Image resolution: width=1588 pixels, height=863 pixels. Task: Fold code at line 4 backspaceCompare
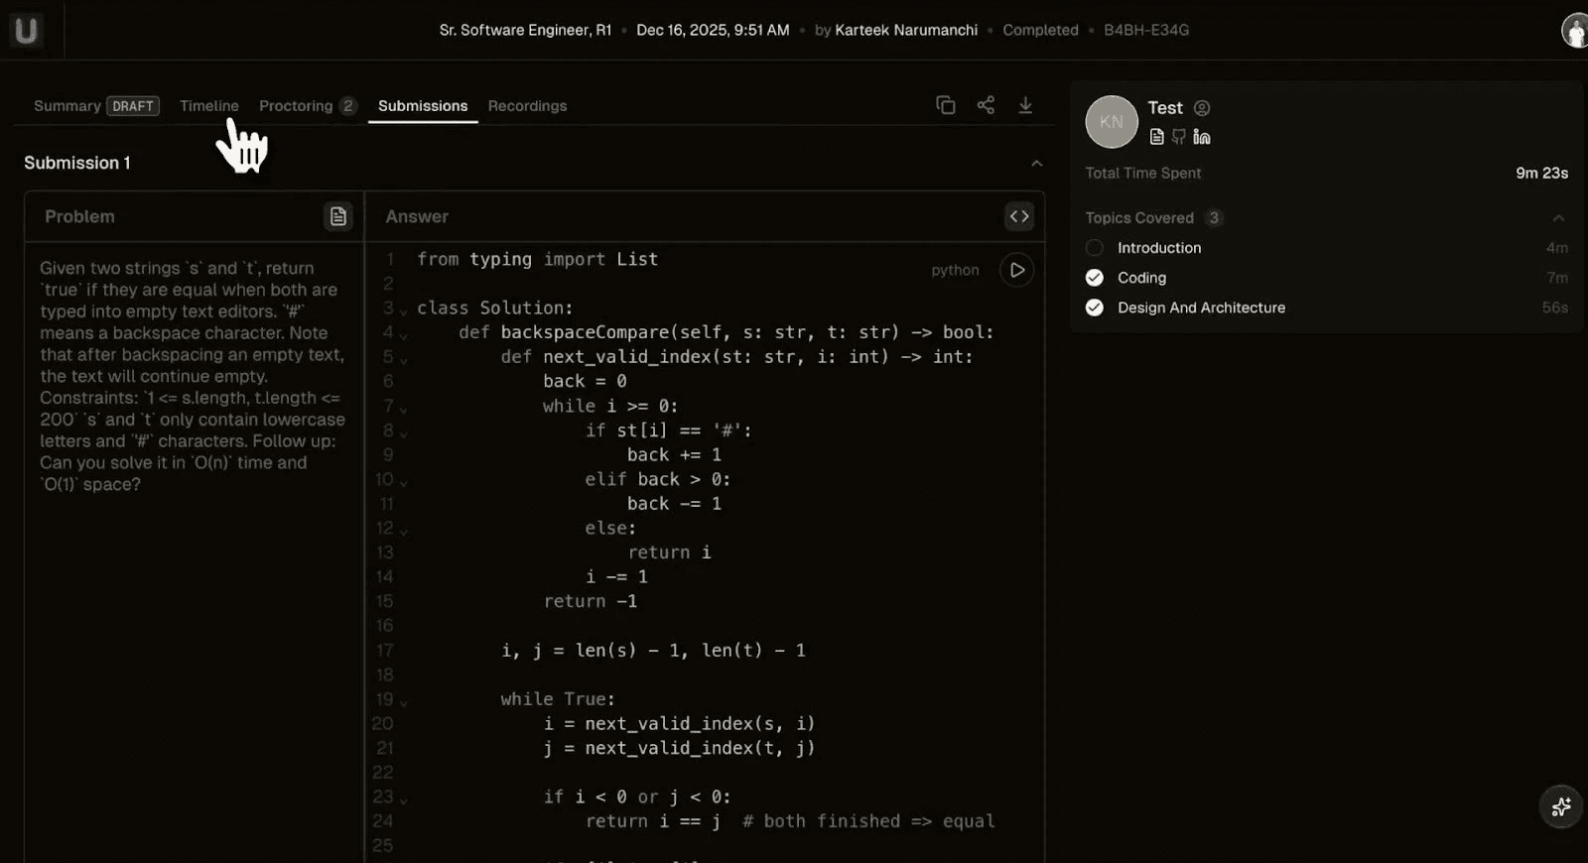(404, 335)
